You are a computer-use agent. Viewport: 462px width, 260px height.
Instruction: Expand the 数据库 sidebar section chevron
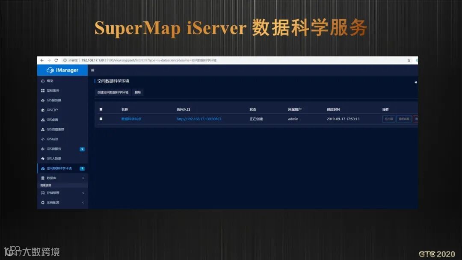click(83, 178)
